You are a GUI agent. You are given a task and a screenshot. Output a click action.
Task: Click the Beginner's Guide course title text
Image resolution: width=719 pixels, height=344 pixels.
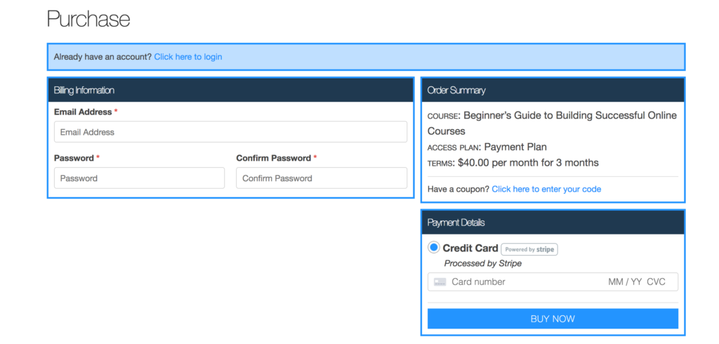(x=552, y=124)
